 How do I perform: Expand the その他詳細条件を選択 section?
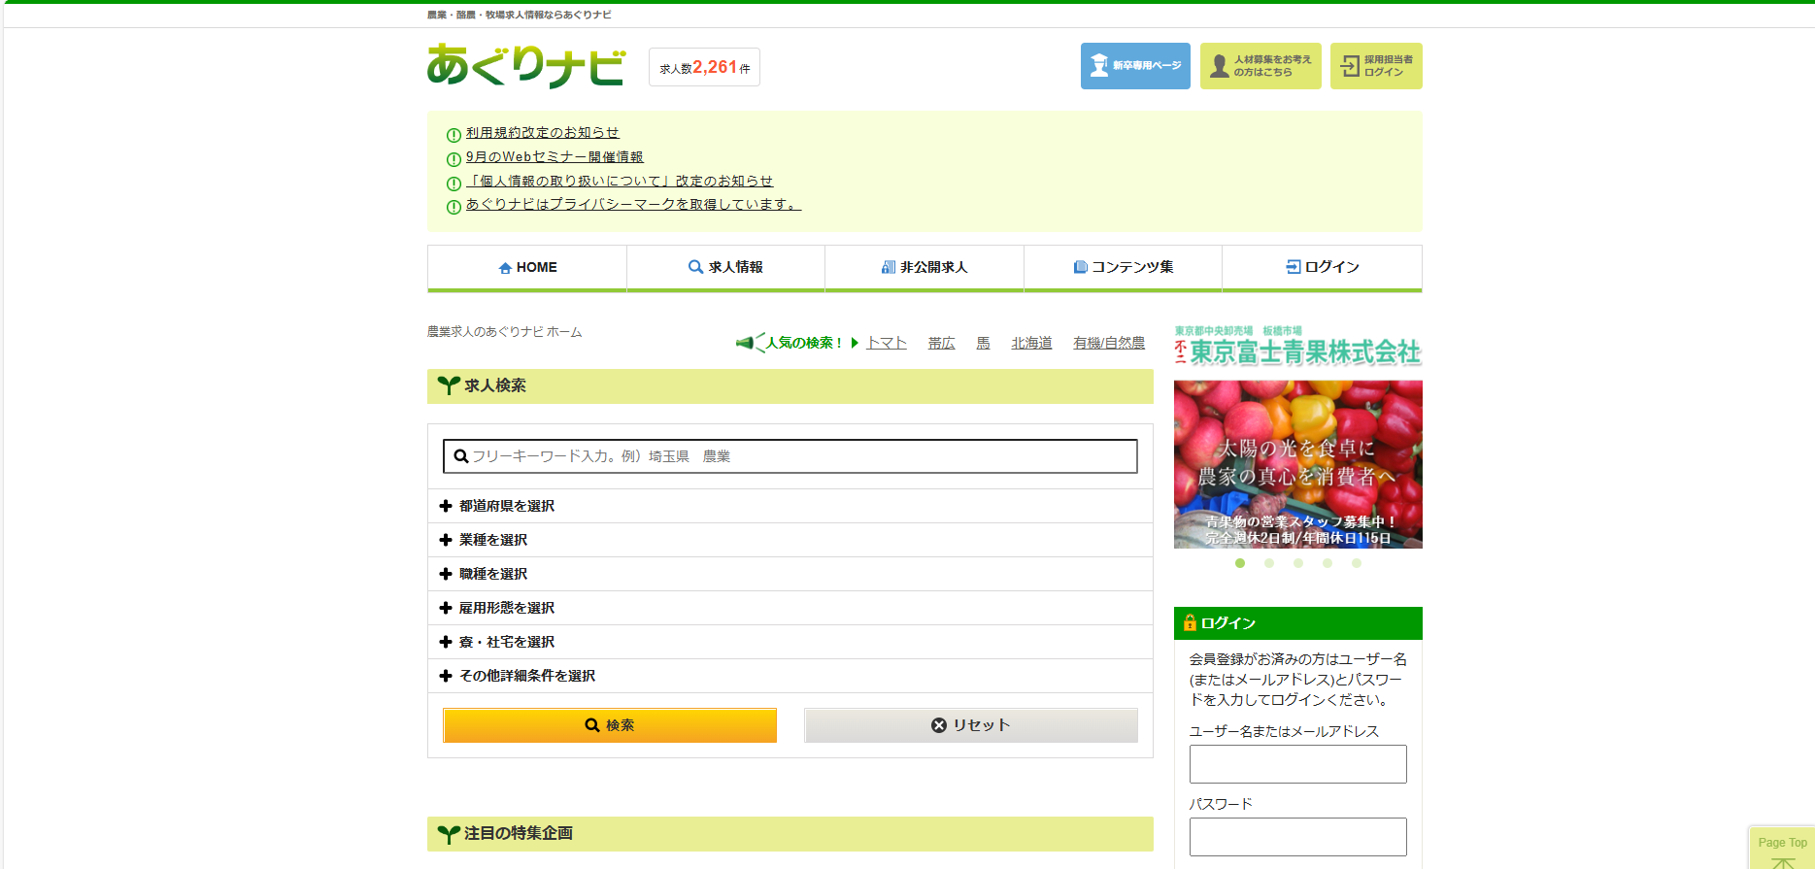click(x=446, y=676)
